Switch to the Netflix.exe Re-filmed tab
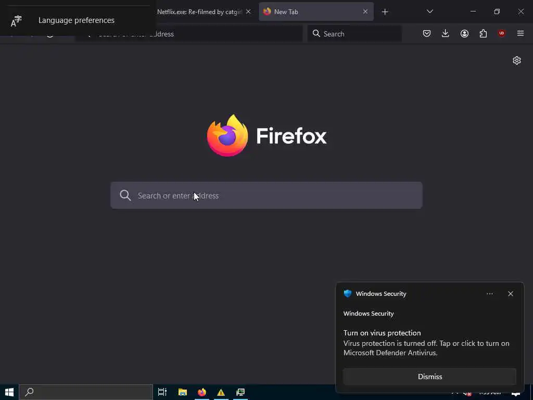 (199, 12)
